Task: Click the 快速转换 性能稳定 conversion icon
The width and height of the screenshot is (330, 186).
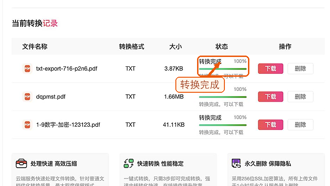Action: click(129, 163)
